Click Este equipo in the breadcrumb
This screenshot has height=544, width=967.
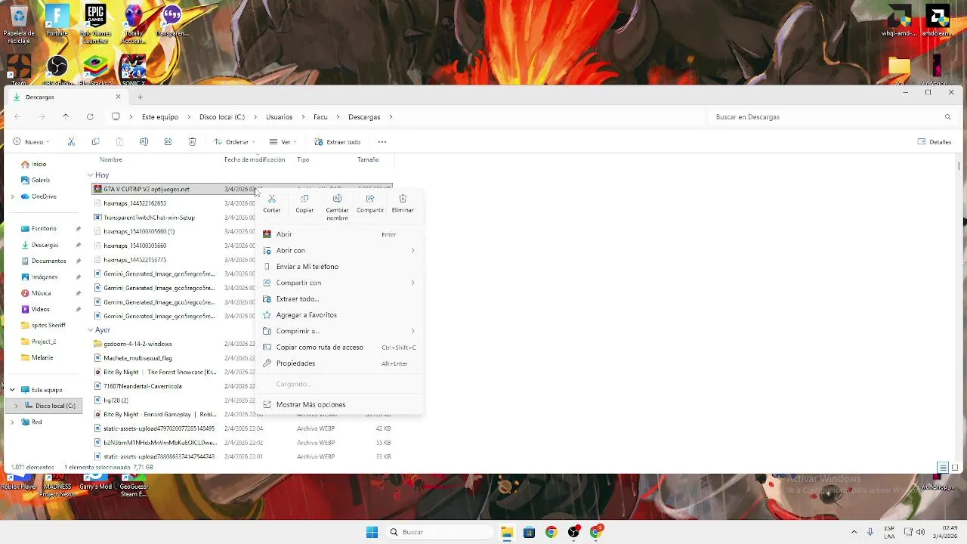tap(160, 117)
